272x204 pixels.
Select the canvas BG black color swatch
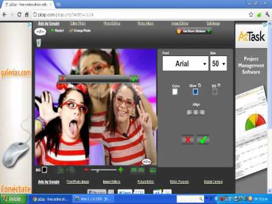point(44,169)
